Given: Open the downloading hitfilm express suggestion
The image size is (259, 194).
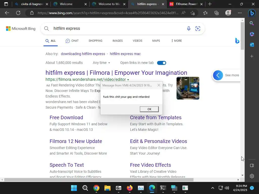Looking at the screenshot, I should coord(83,54).
